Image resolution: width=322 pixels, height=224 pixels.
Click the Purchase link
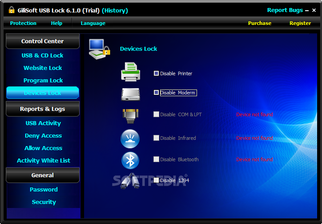tap(260, 23)
